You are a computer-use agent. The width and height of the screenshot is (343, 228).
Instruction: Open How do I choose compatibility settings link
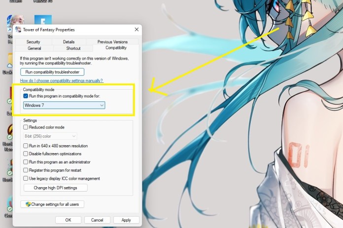coord(61,80)
